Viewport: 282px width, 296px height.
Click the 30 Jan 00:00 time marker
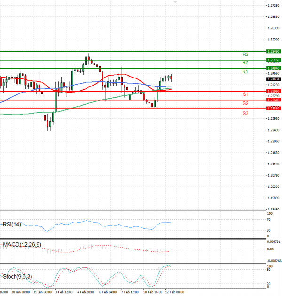(20, 292)
